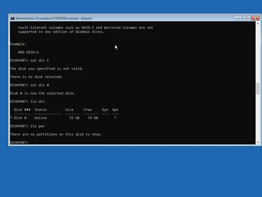Minimize the diskpart command window
262x197 pixels.
[238, 18]
